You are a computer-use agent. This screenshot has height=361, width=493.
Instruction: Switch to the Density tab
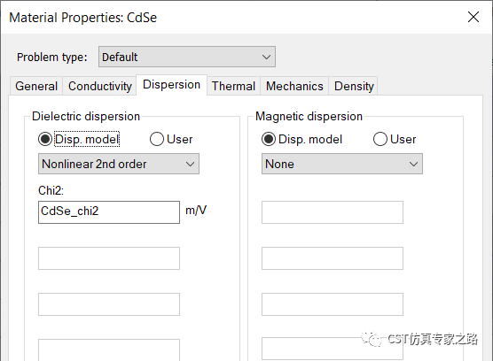tap(354, 86)
